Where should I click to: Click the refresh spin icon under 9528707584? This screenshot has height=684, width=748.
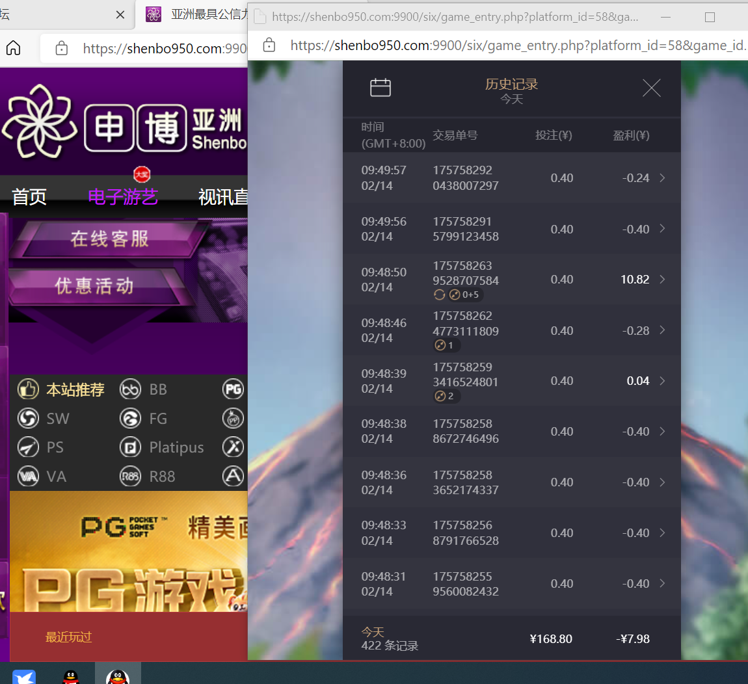click(x=439, y=295)
